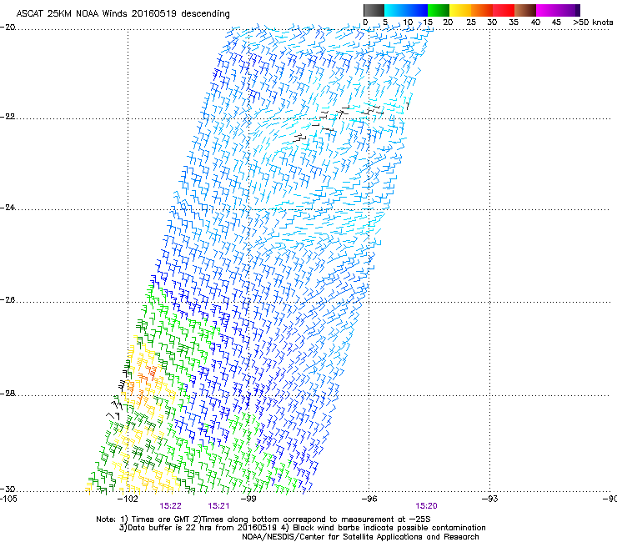Viewport: 617px width, 542px height.
Task: Click the longitude label -96
Action: pyautogui.click(x=369, y=499)
